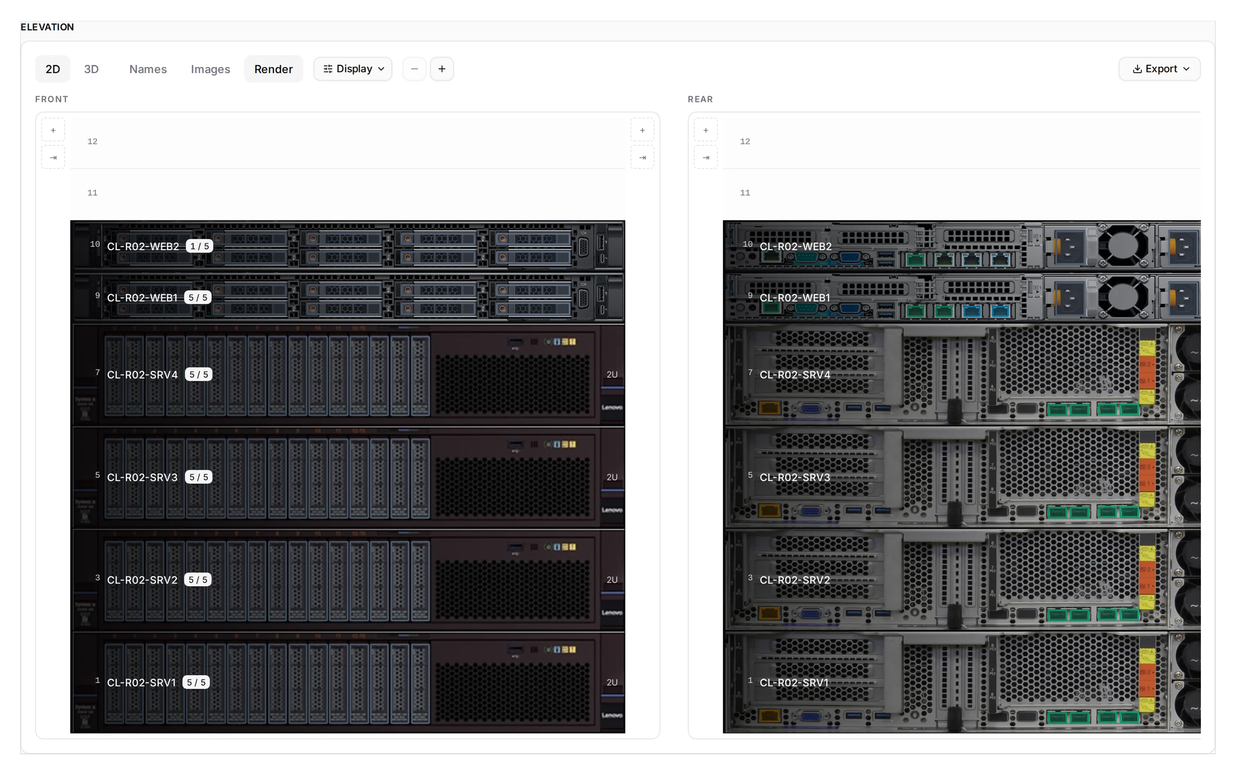
Task: Select the Images display mode
Action: pos(210,69)
